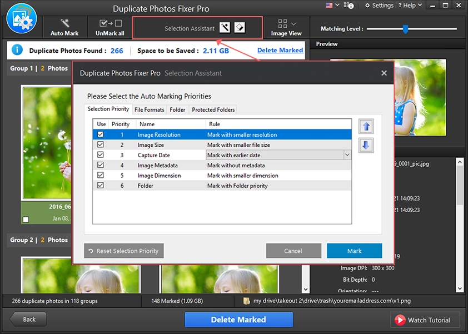Click UnMark all in the toolbar
Viewport: 468px width, 334px height.
pyautogui.click(x=110, y=27)
